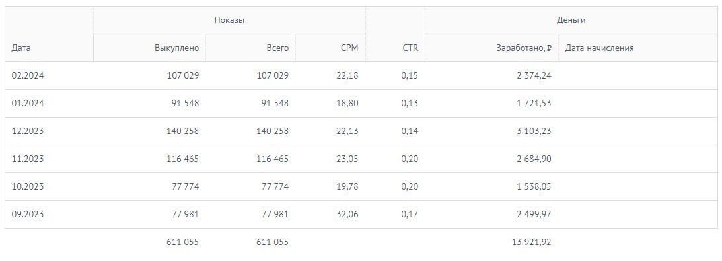
Task: Click the Всего column header
Action: coord(277,48)
